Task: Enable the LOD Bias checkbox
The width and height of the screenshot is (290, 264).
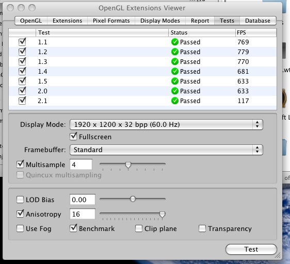Action: [20, 200]
